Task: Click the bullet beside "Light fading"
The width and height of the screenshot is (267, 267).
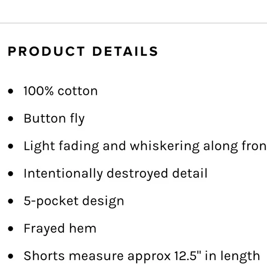Action: 11,146
